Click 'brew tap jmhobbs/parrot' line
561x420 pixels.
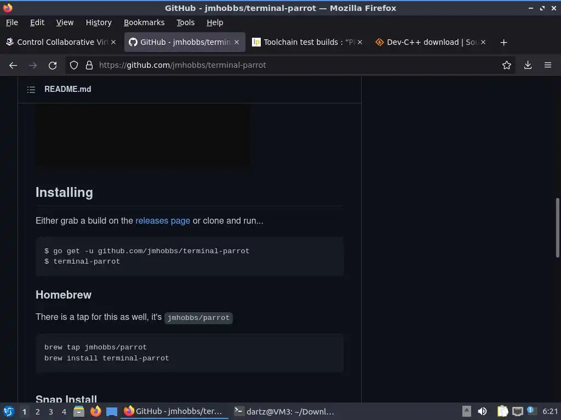(x=95, y=347)
